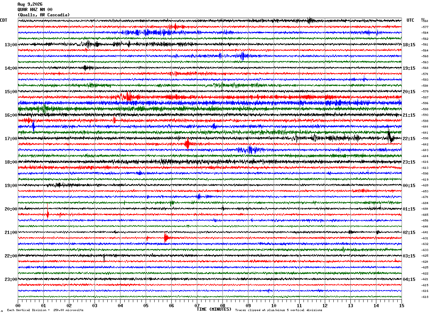Image resolution: width=430 pixels, height=315 pixels.
Task: Click the DC offset value -577
Action: pyautogui.click(x=425, y=27)
